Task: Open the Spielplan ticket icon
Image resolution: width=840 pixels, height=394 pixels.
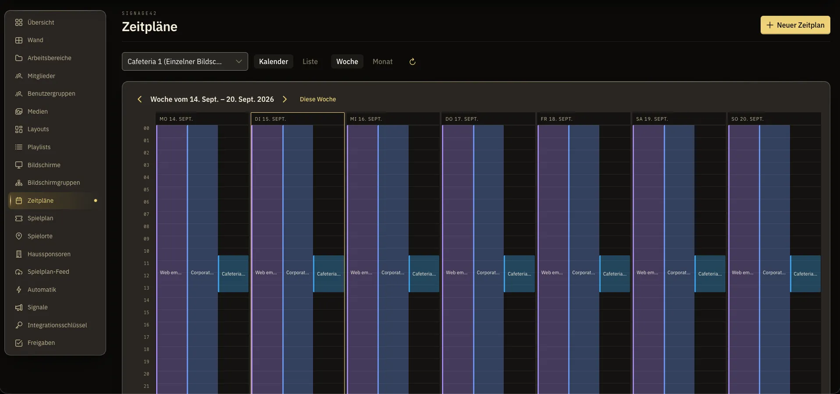Action: (19, 218)
